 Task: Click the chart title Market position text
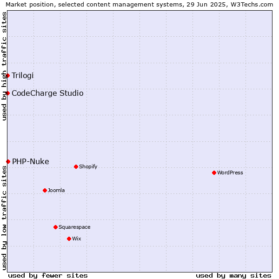139,5
